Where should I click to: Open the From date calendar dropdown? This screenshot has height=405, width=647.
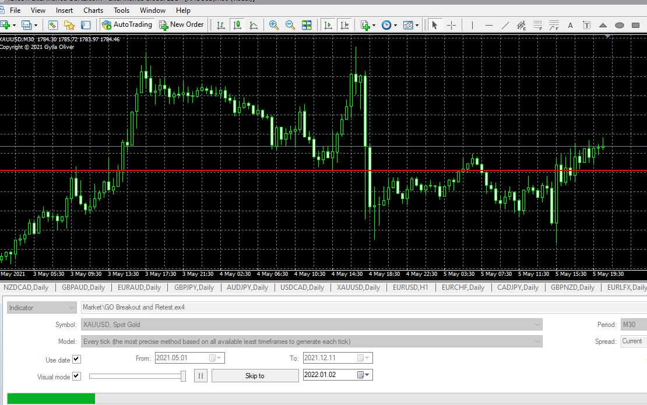click(216, 358)
